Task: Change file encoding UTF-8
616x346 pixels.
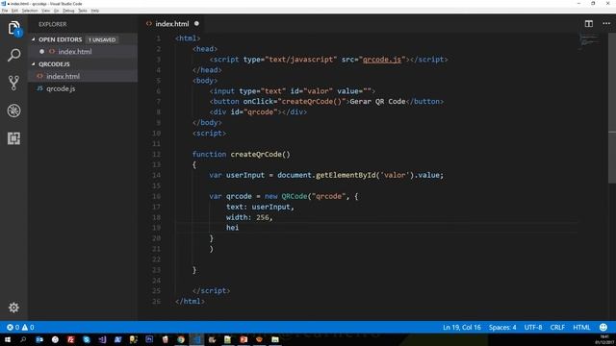Action: pyautogui.click(x=533, y=327)
